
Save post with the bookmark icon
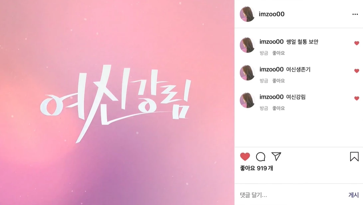tap(354, 157)
